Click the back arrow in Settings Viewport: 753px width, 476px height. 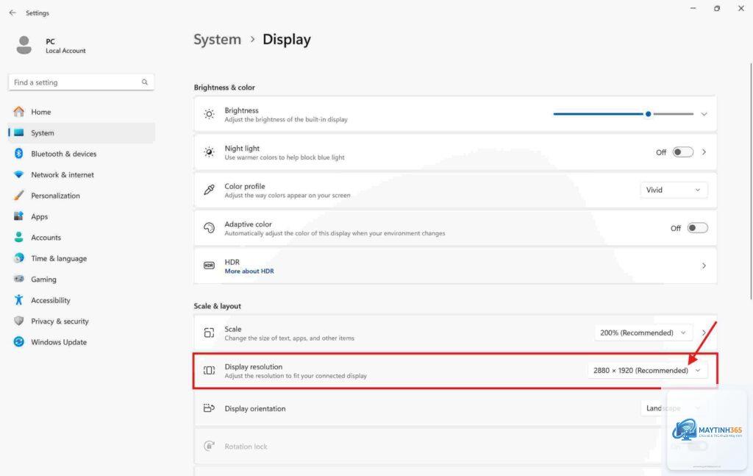(13, 13)
